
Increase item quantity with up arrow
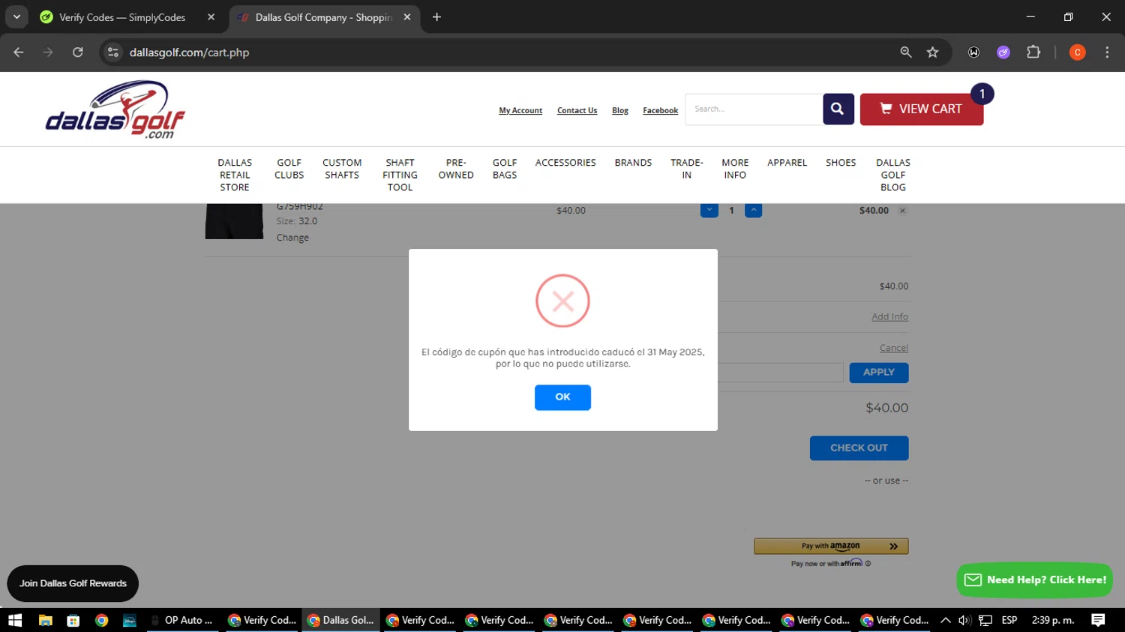[753, 211]
